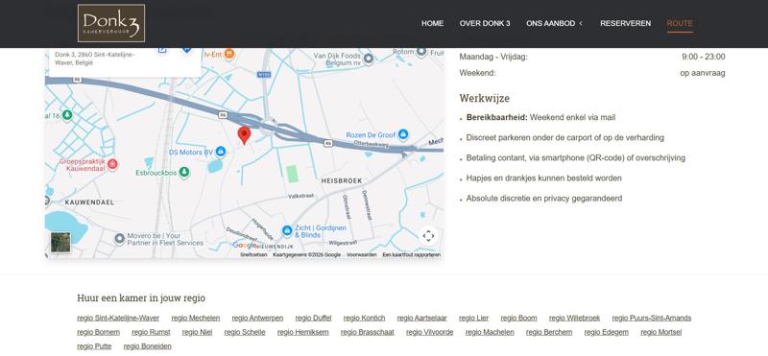
Task: Open regio Berchem link
Action: 549,332
